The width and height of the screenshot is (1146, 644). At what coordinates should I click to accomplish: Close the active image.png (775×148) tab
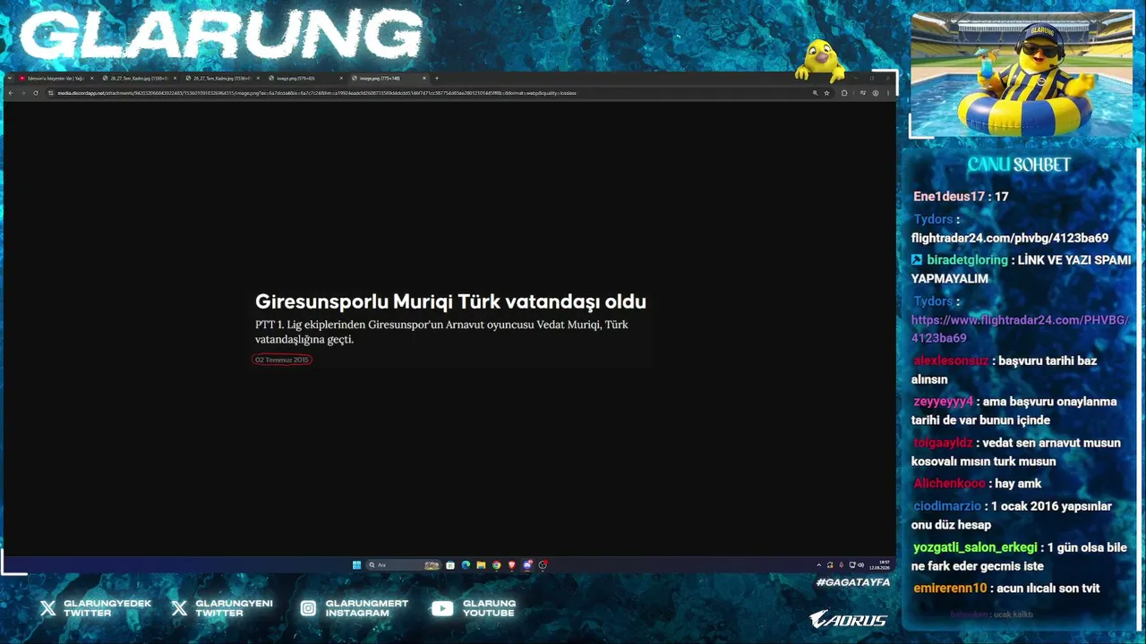(424, 79)
